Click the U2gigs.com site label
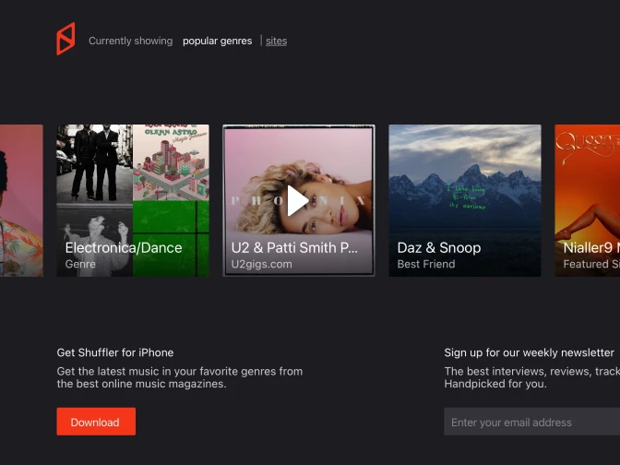The image size is (620, 465). (x=261, y=264)
